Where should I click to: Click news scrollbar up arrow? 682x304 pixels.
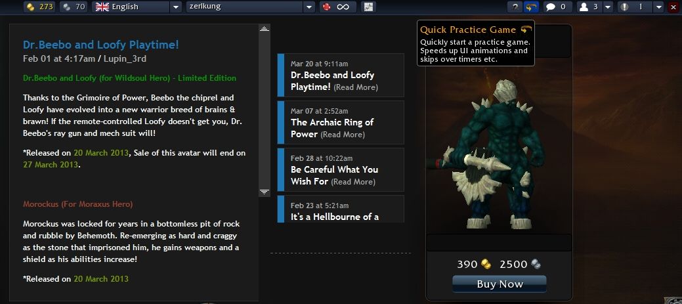pyautogui.click(x=264, y=29)
